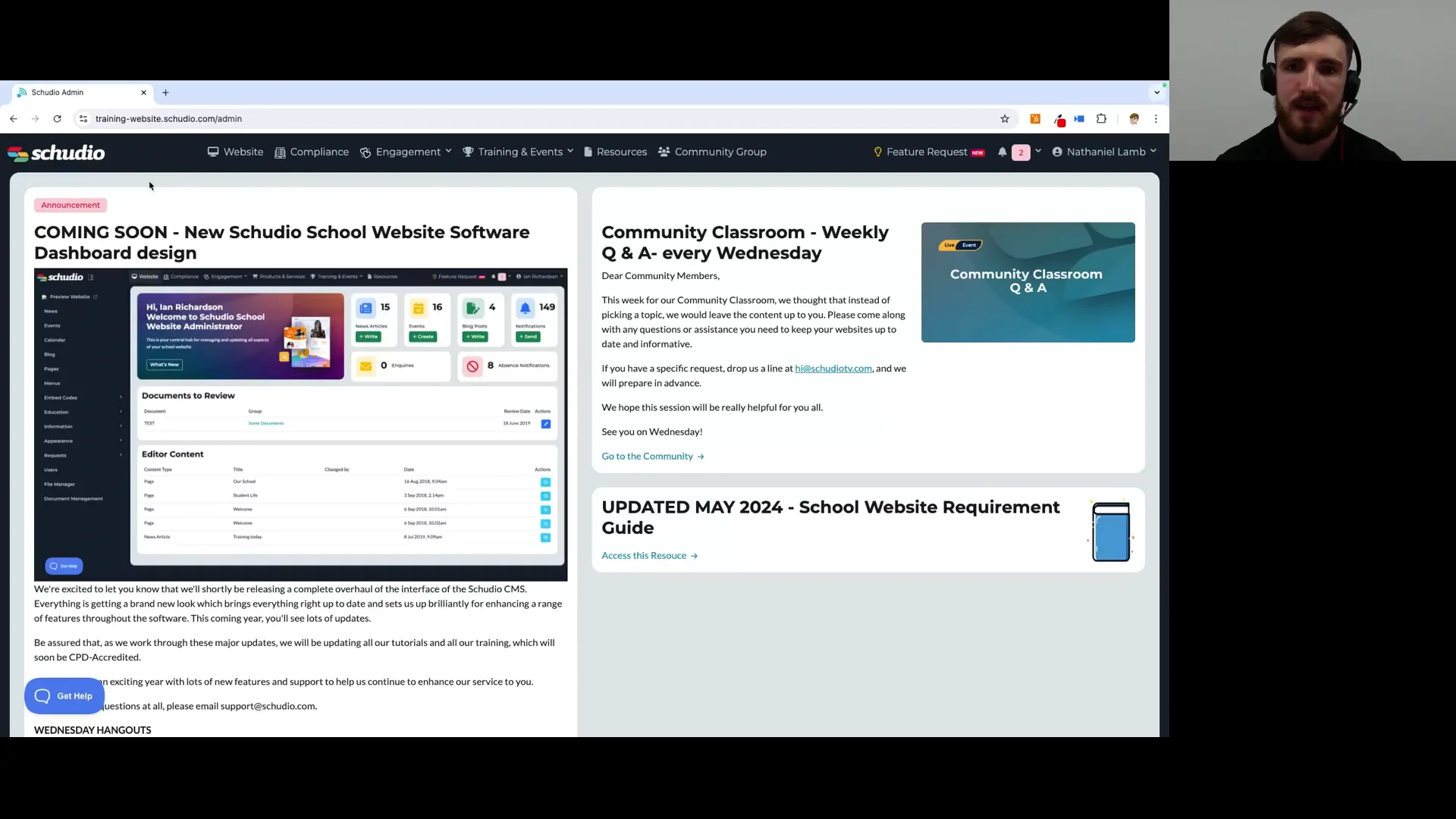Bookmark this page with the star icon

tap(1005, 119)
